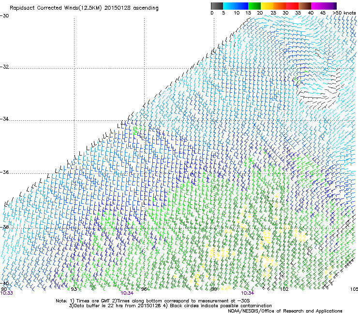Click the '105' longitude label
Image resolution: width=358 pixels, height=314 pixels.
click(354, 289)
